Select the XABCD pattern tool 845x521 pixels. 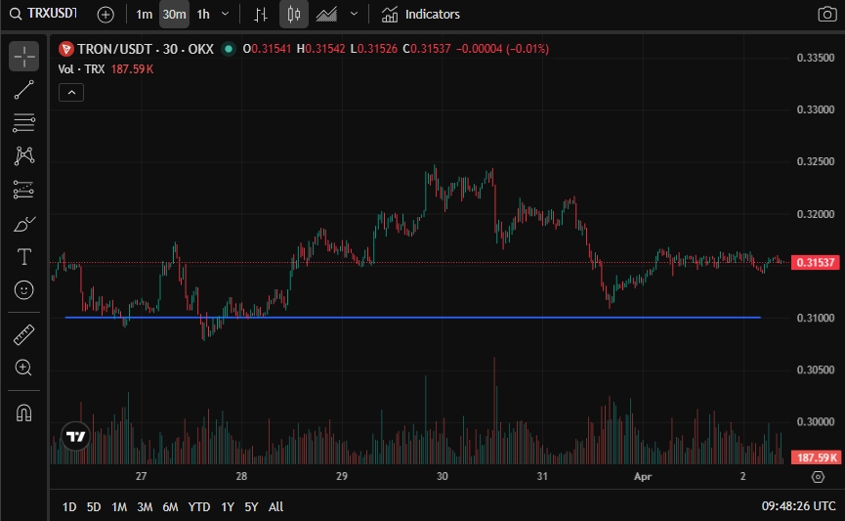[23, 156]
